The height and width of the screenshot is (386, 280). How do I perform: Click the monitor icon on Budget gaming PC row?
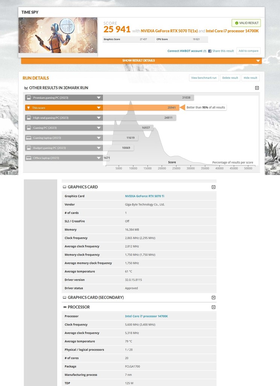point(29,148)
